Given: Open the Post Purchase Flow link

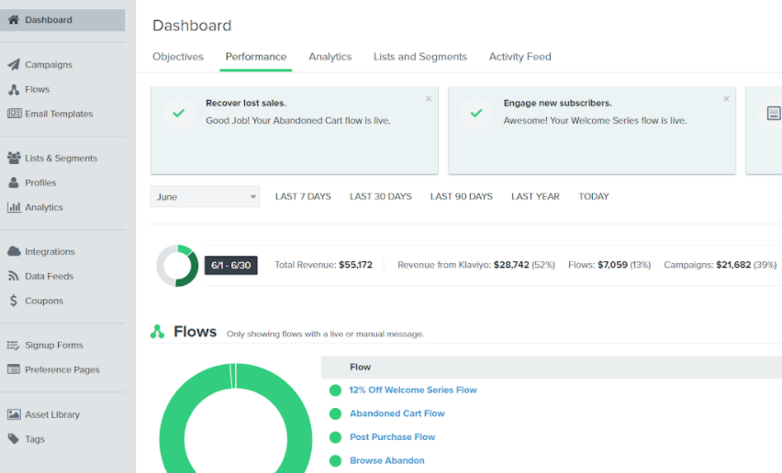Looking at the screenshot, I should point(392,437).
